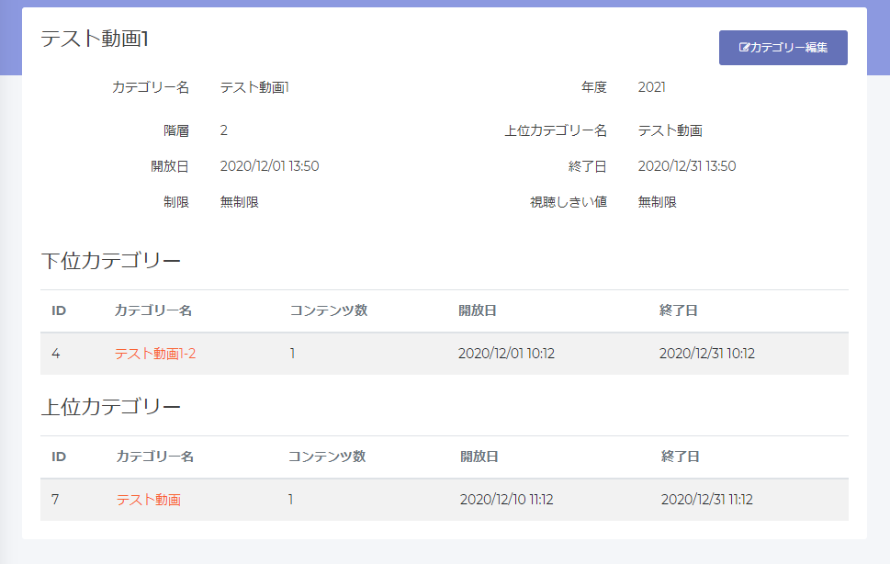890x564 pixels.
Task: Click the pencil edit icon in カテゴリー編集
Action: point(744,47)
